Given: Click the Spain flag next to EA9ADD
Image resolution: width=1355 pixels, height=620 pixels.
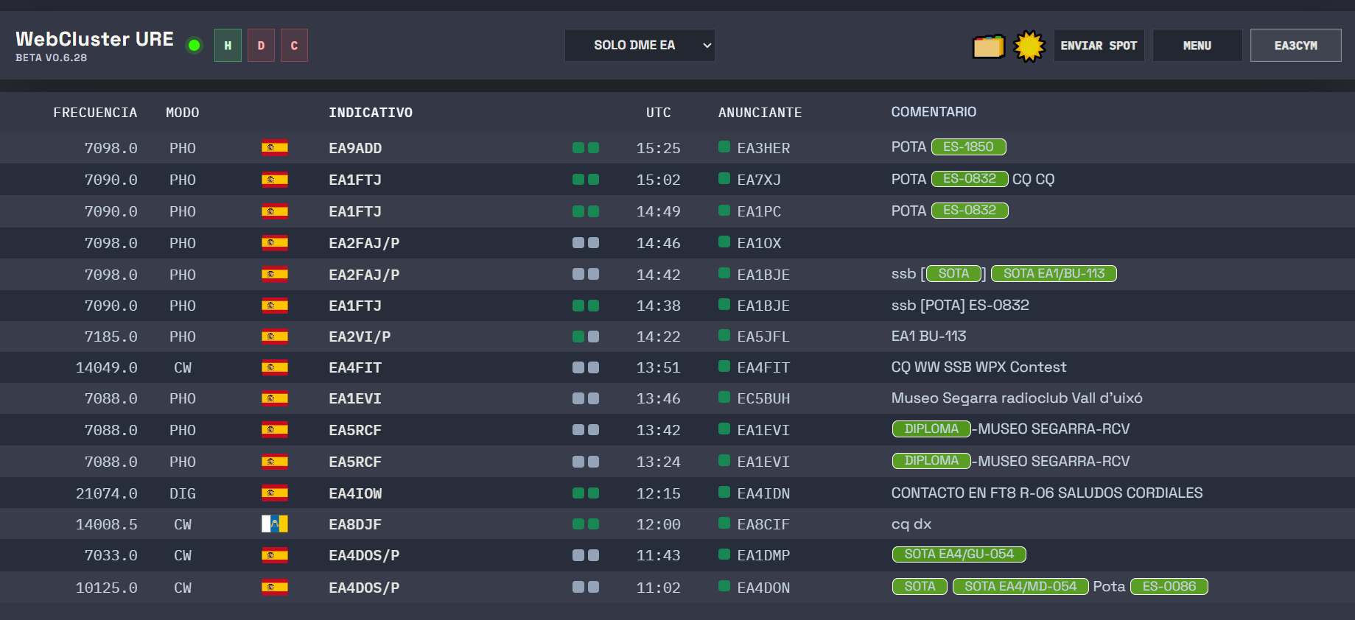Looking at the screenshot, I should coord(274,148).
